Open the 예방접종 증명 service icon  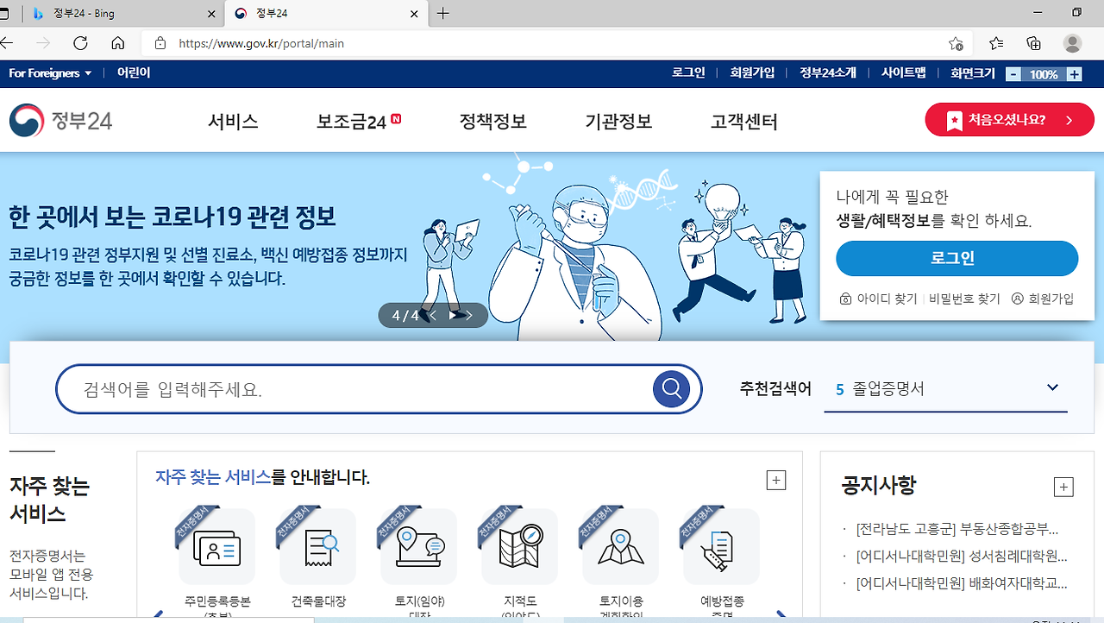coord(721,547)
